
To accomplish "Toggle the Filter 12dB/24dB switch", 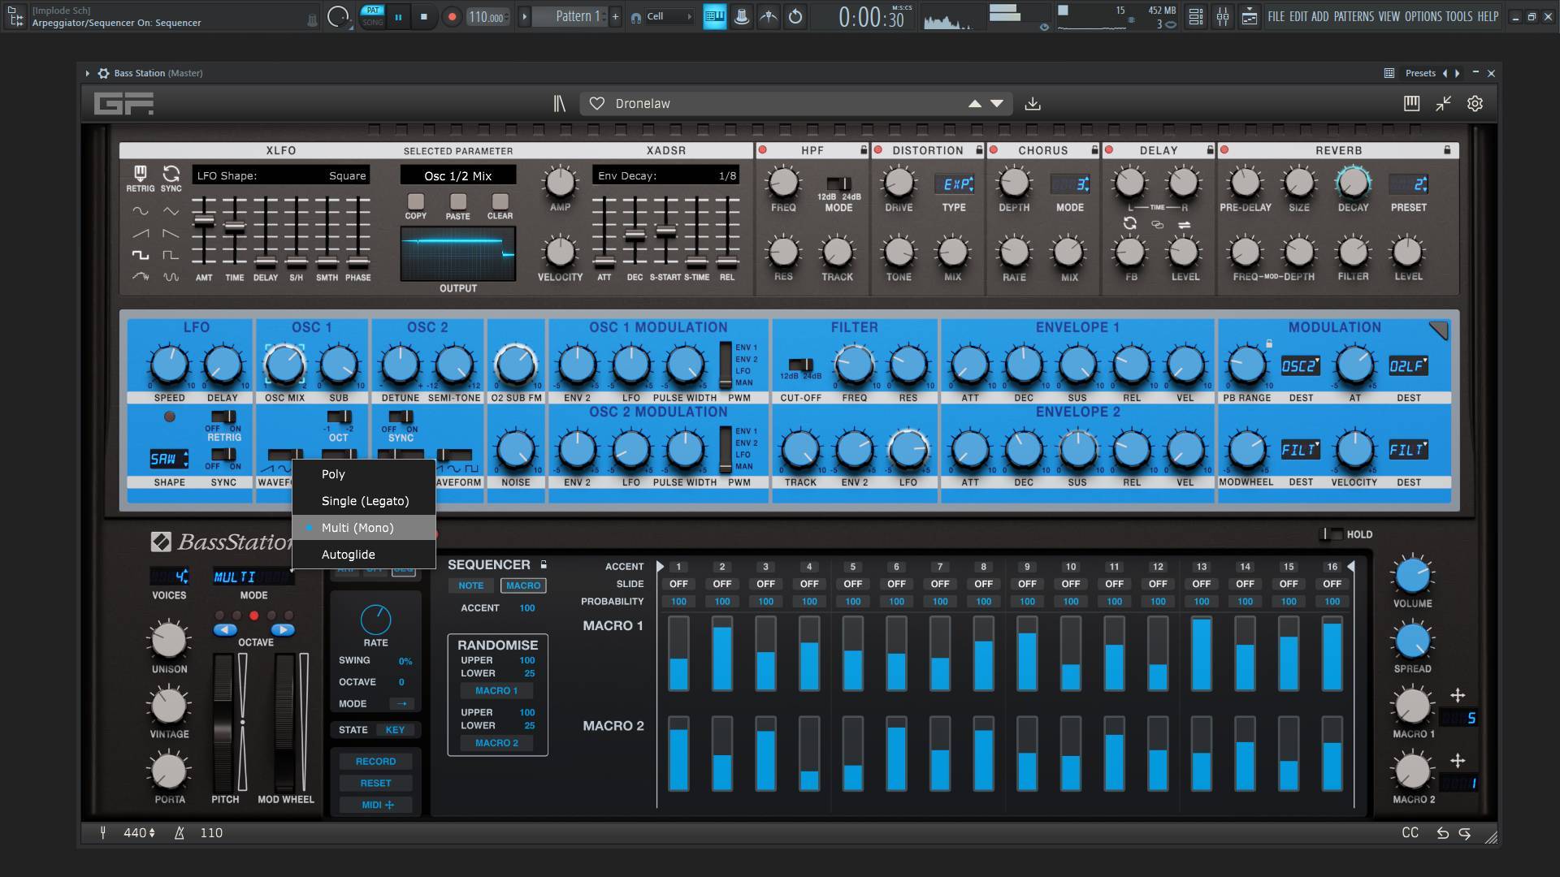I will click(800, 365).
